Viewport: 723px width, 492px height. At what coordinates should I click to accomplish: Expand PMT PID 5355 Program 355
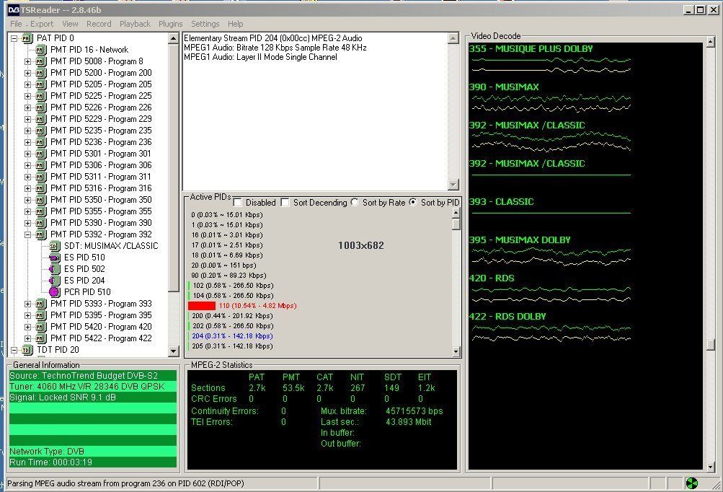point(27,211)
